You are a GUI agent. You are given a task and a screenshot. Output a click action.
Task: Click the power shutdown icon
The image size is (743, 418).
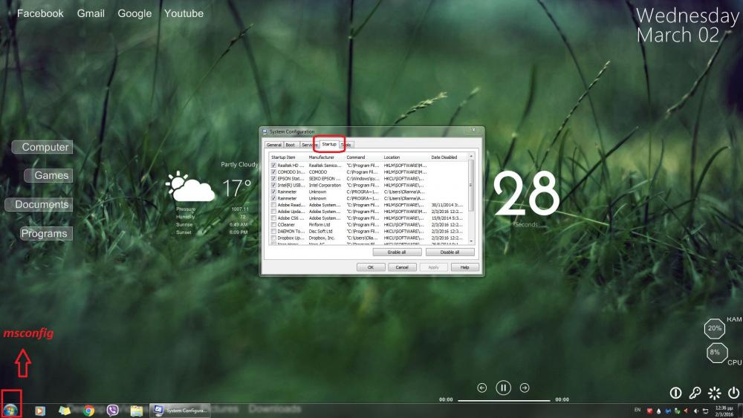click(733, 393)
